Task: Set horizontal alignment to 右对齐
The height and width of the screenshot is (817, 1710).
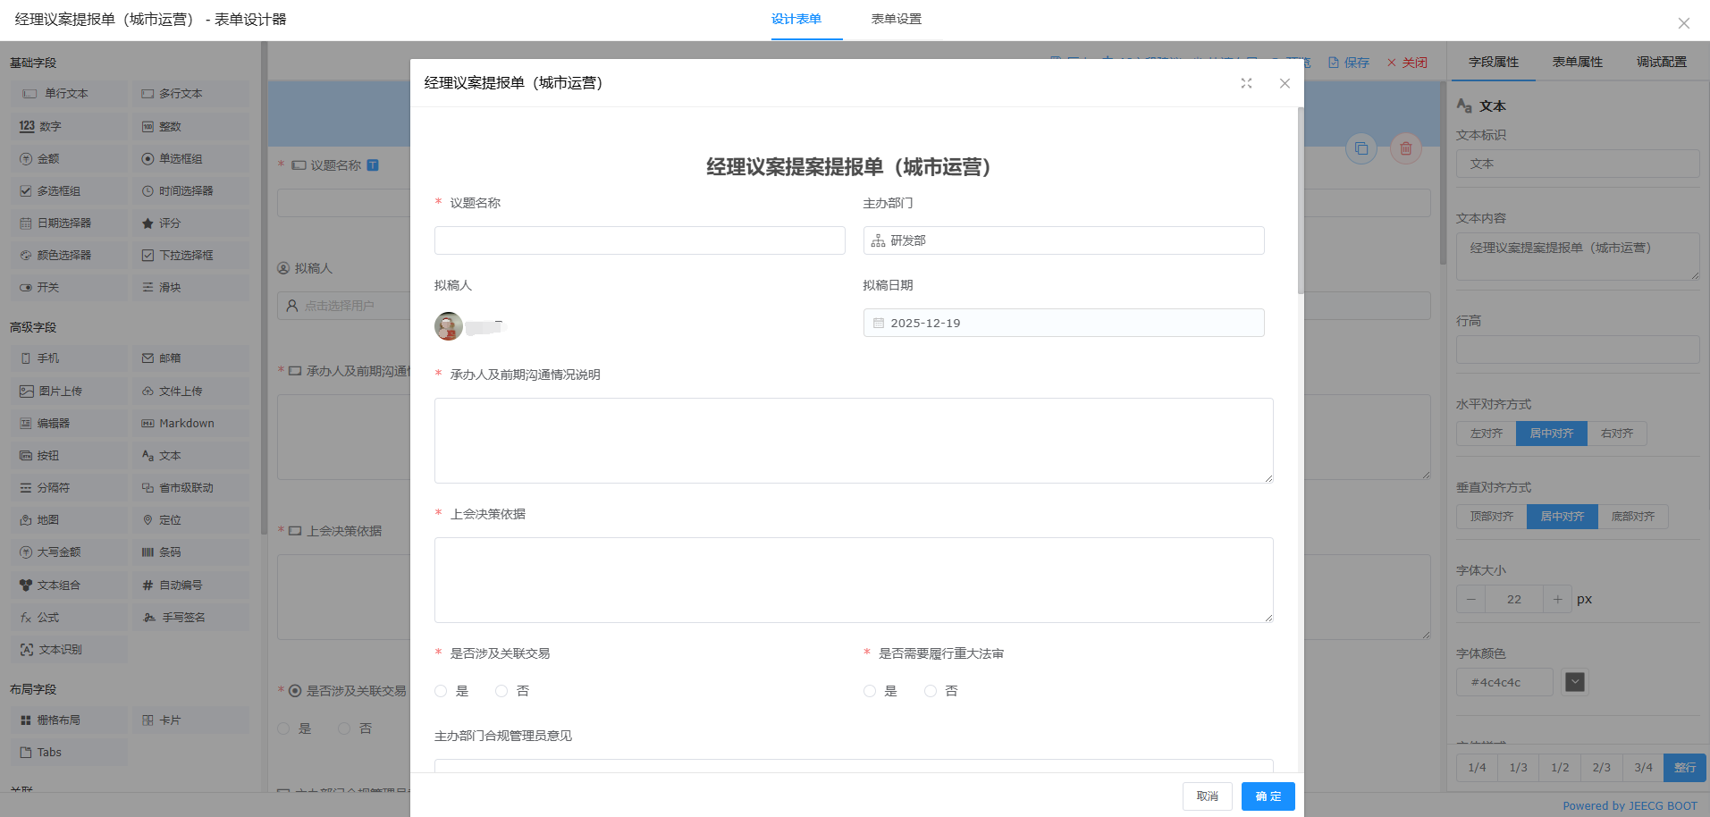Action: (1617, 434)
